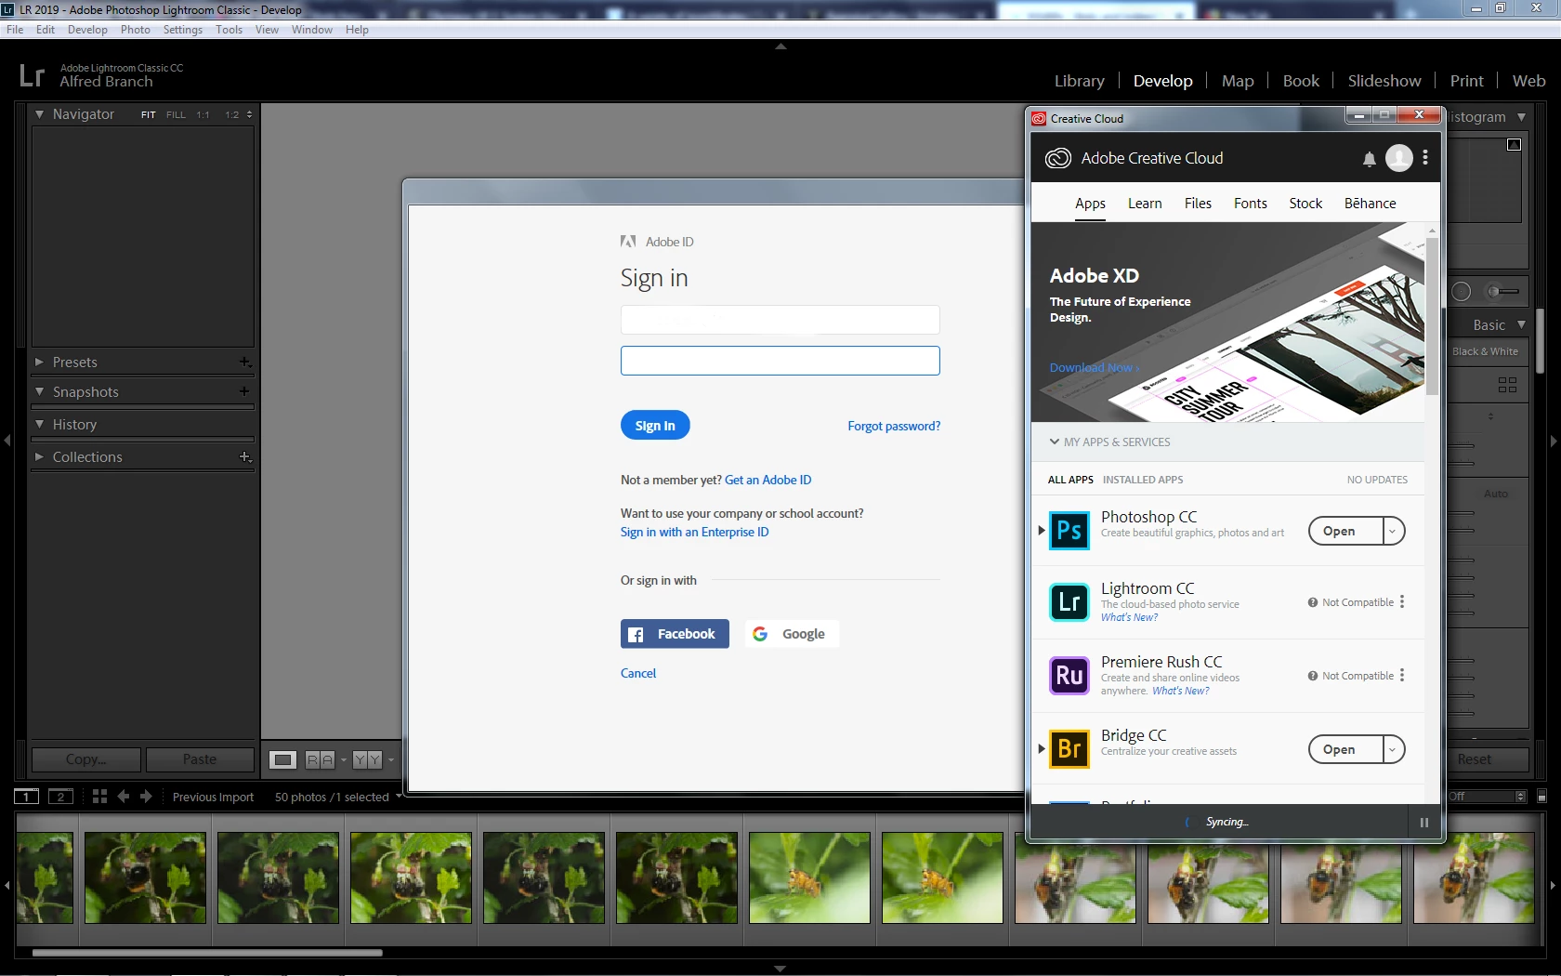Expand Photoshop CC versions triangle
This screenshot has height=976, width=1561.
pyautogui.click(x=1042, y=531)
